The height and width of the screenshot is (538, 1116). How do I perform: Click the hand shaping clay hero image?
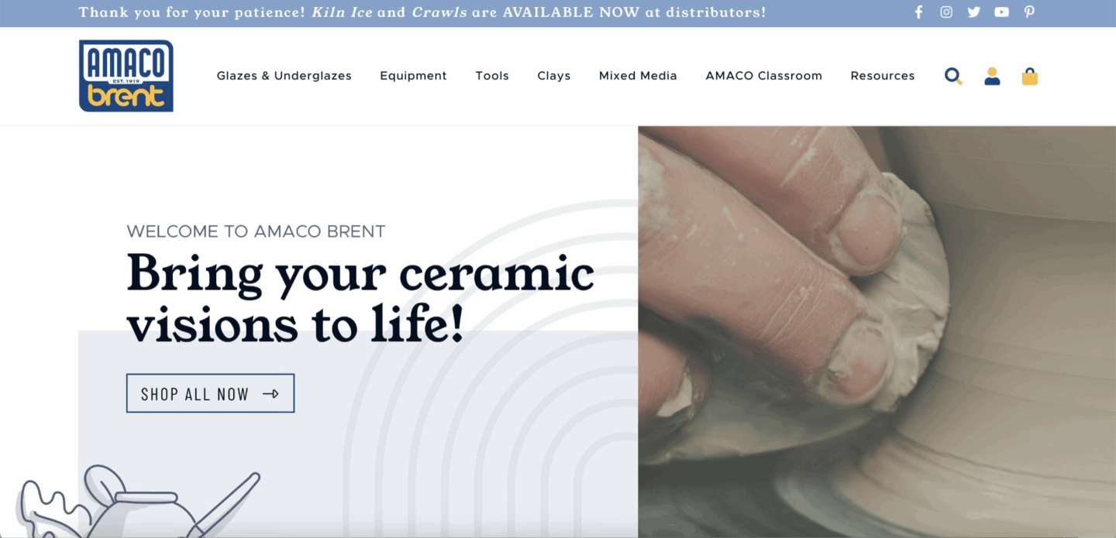(x=877, y=331)
